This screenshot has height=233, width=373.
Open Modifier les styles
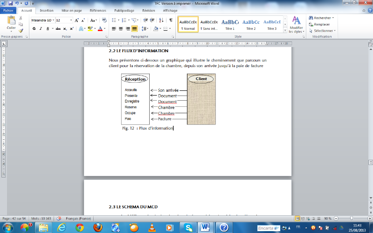coord(296,24)
